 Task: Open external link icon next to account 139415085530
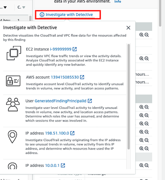point(82,77)
